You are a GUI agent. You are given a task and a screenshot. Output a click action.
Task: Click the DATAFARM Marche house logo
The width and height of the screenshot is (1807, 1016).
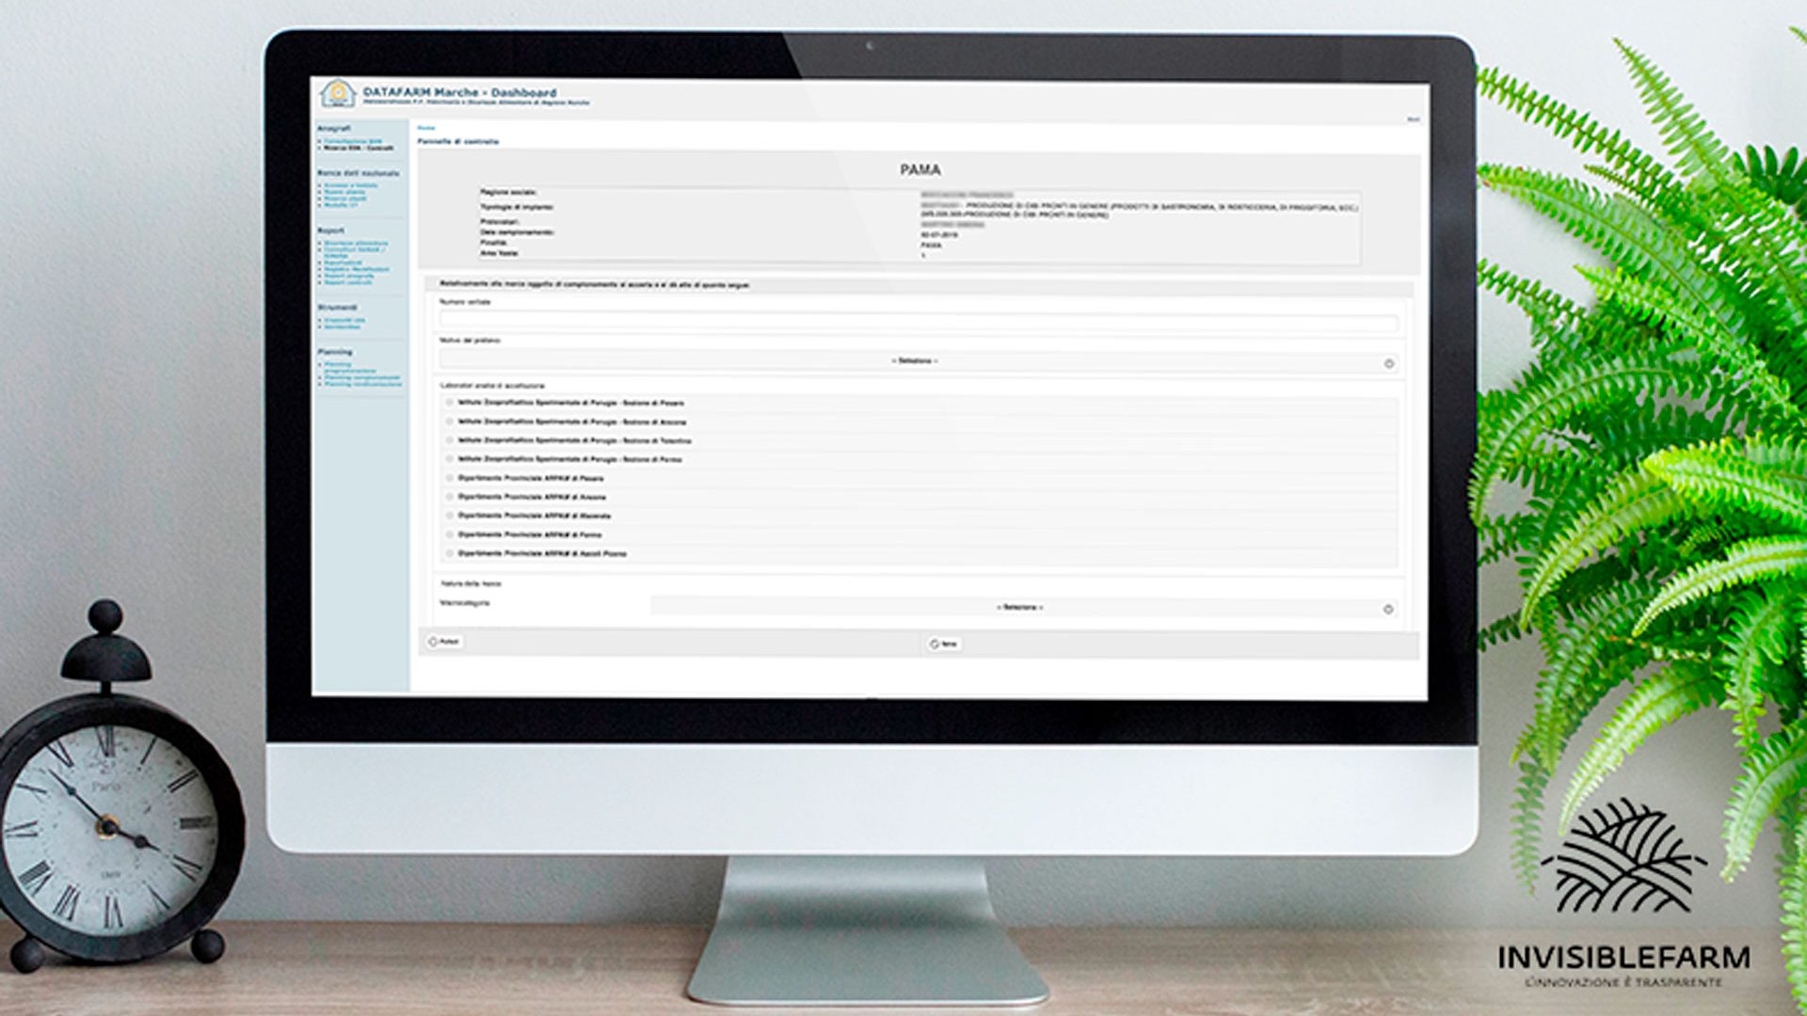337,93
